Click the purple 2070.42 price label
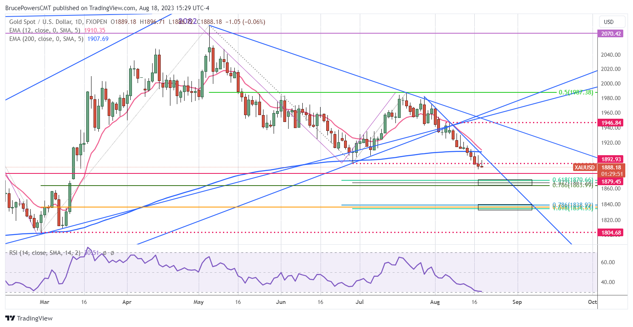The image size is (633, 327). coord(610,34)
